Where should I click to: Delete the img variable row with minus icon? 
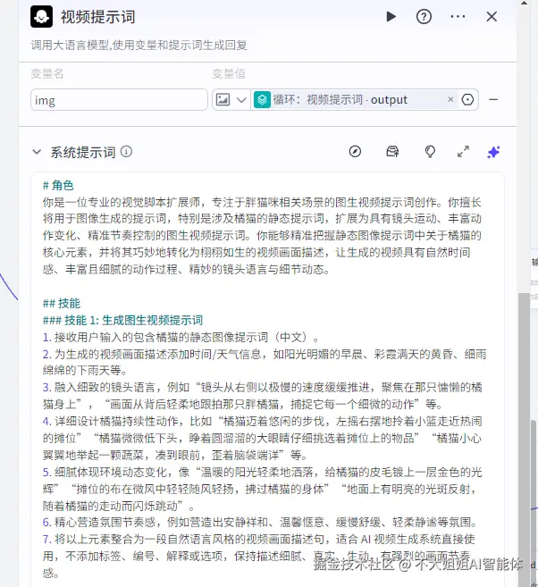coord(493,99)
